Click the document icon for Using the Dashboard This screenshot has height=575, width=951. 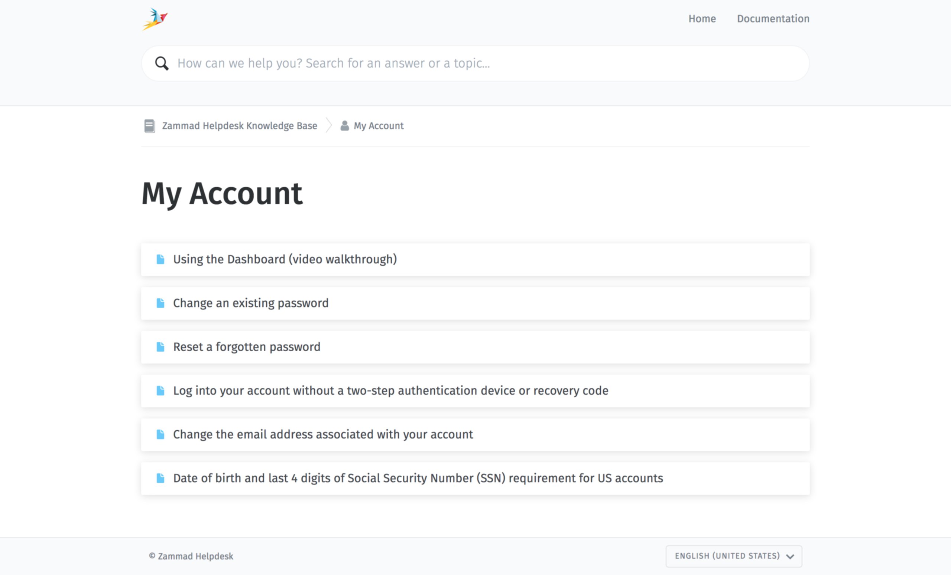160,259
